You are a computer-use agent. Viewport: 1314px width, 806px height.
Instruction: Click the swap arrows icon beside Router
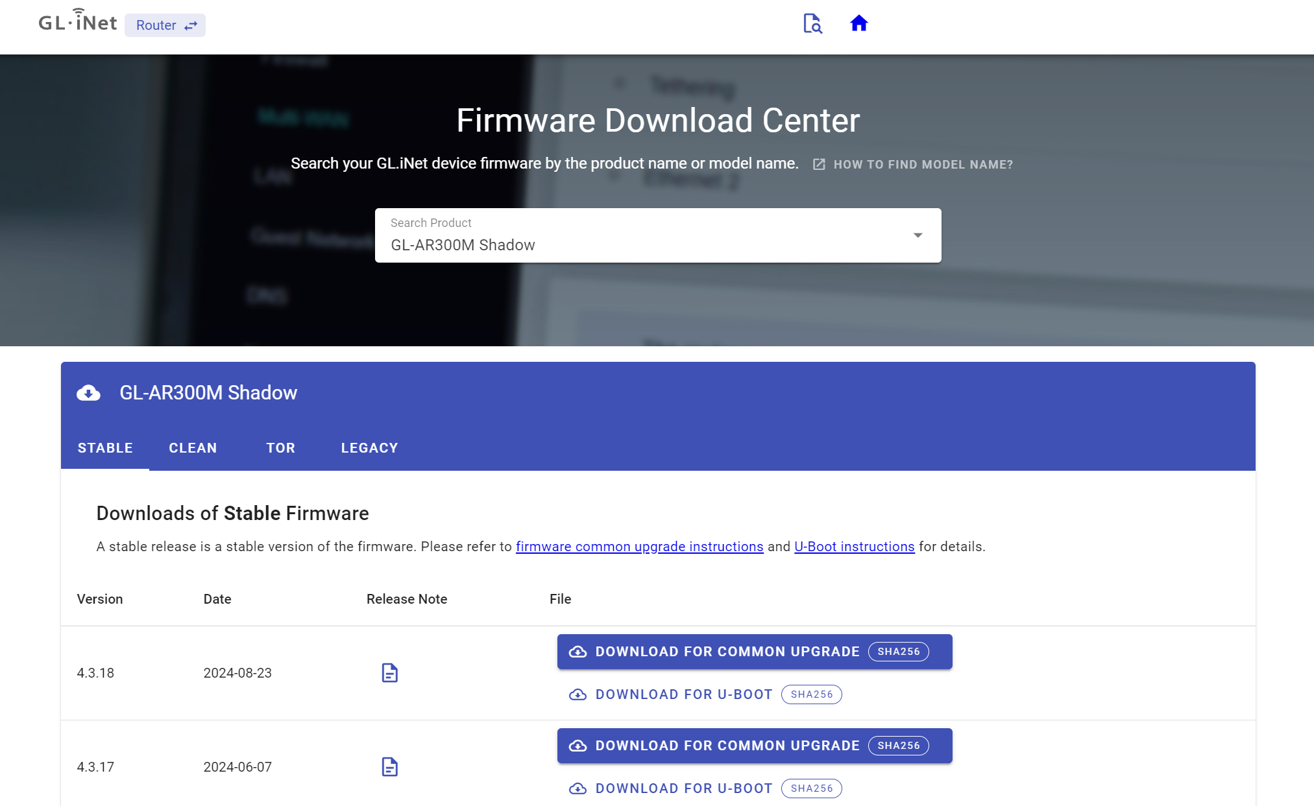(191, 25)
